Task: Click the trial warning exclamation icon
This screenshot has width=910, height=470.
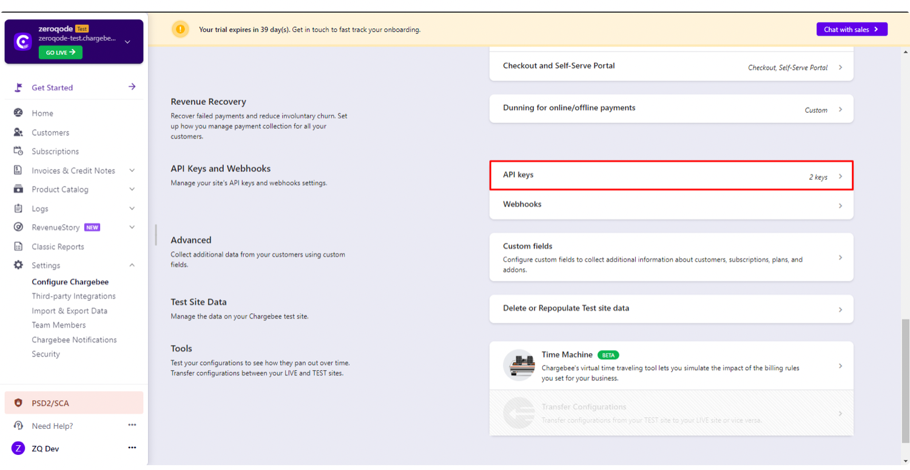Action: 180,29
